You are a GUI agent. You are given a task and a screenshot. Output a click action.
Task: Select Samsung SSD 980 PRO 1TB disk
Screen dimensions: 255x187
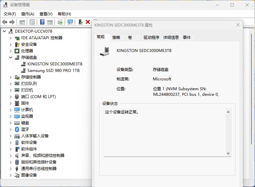pos(53,71)
